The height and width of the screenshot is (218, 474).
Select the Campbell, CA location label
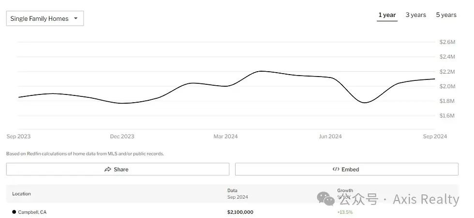coord(32,212)
